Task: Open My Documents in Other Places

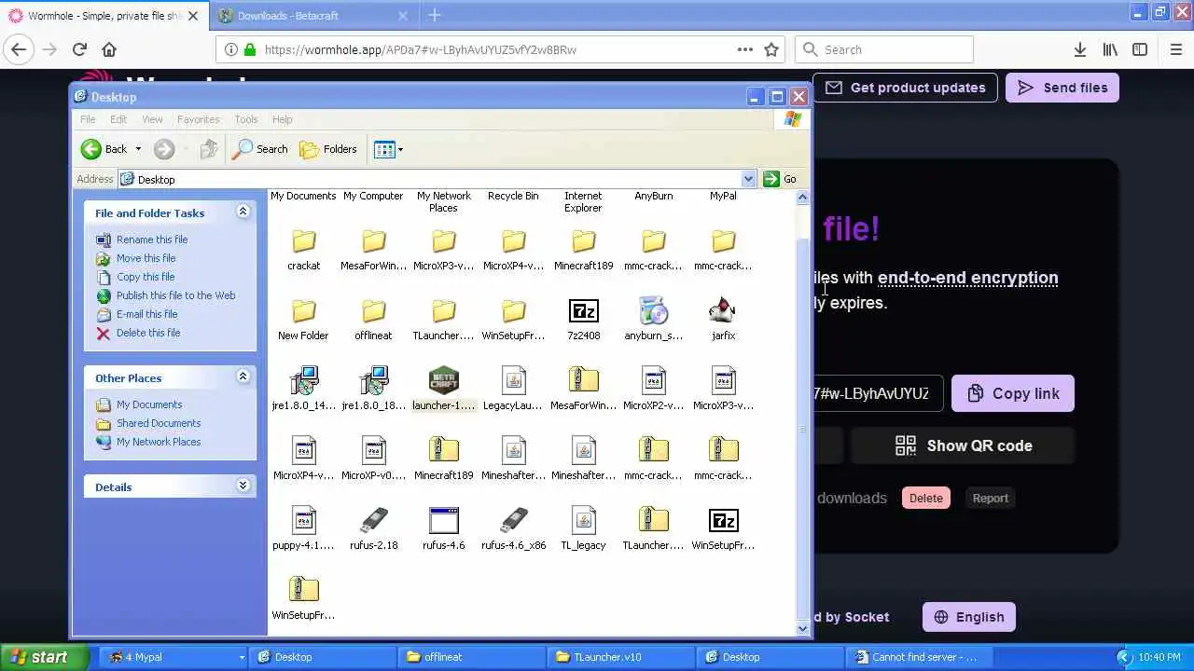Action: pos(149,404)
